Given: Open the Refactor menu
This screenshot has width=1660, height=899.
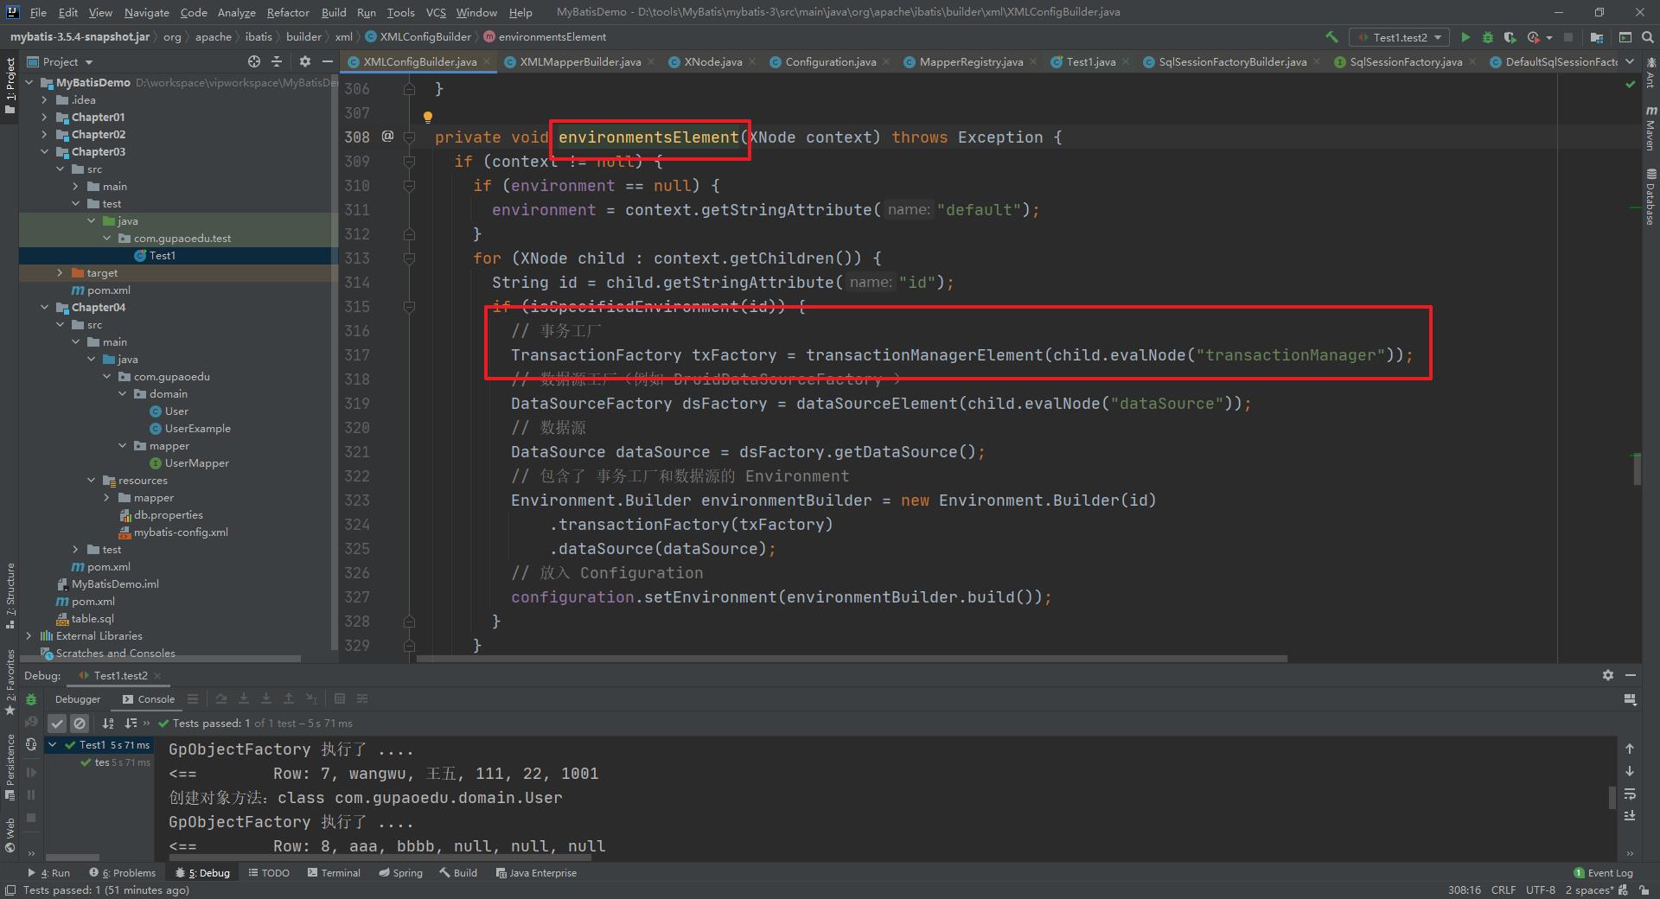Looking at the screenshot, I should [x=288, y=12].
